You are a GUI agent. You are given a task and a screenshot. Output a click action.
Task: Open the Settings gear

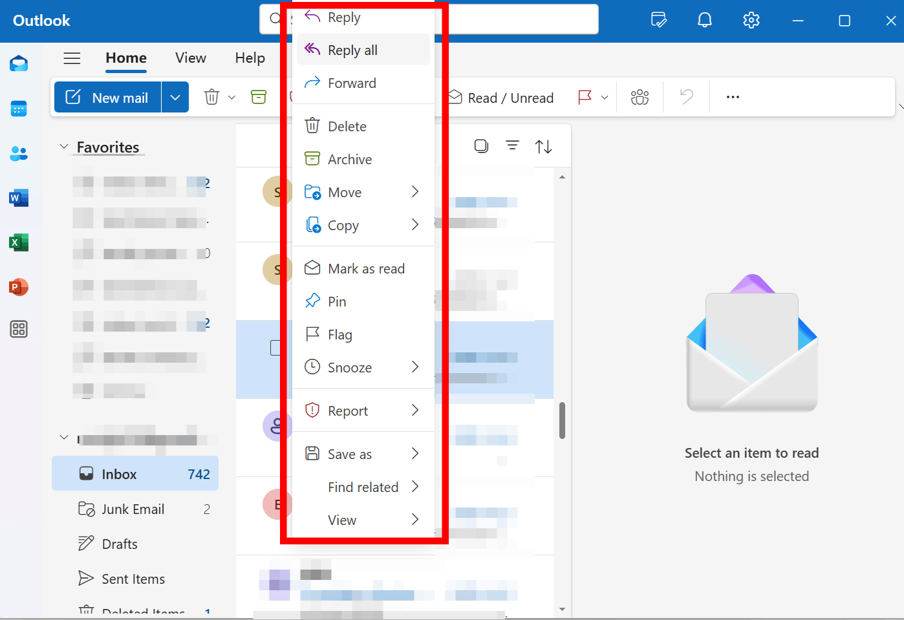pyautogui.click(x=751, y=20)
